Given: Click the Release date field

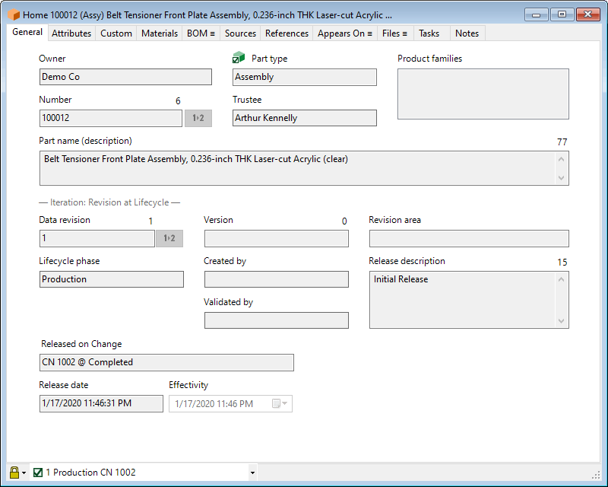Looking at the screenshot, I should click(x=101, y=403).
